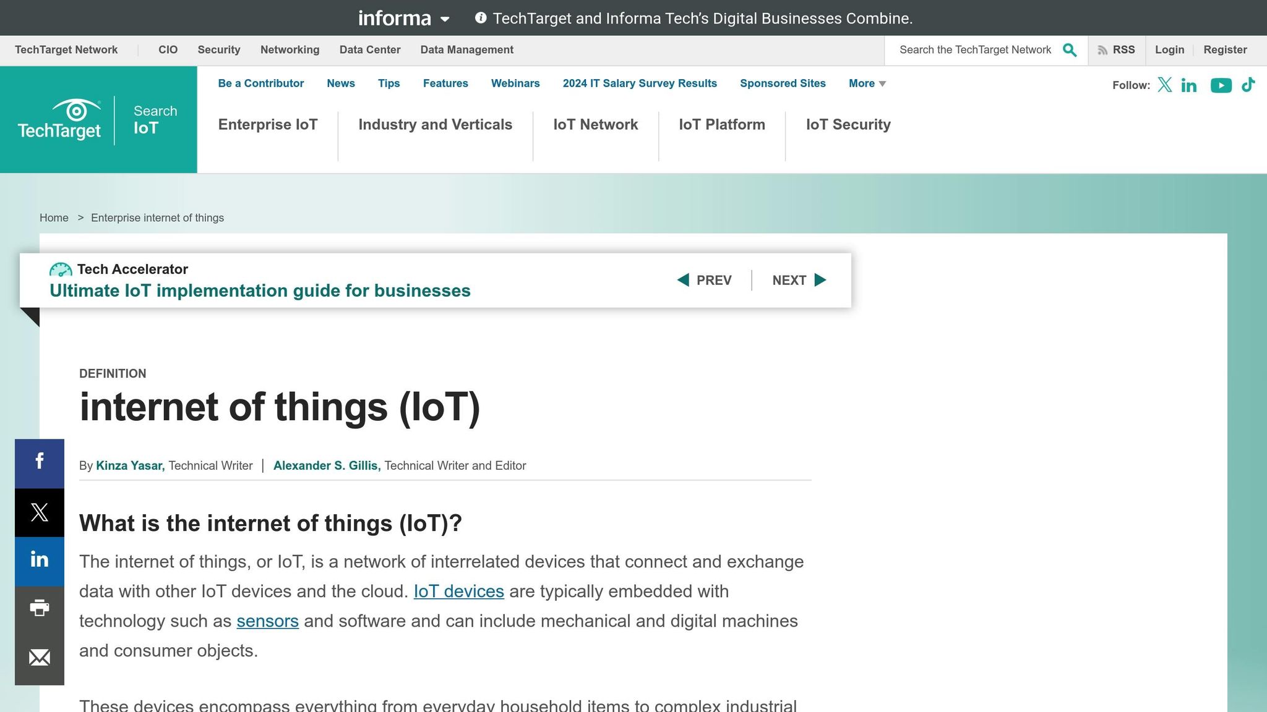Open the Ultimate IoT implementation guide
This screenshot has width=1267, height=712.
click(x=260, y=290)
